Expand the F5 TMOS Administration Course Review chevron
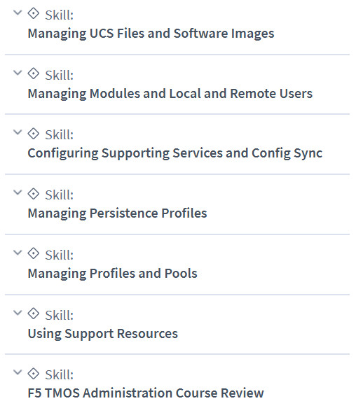The image size is (356, 415). tap(18, 372)
